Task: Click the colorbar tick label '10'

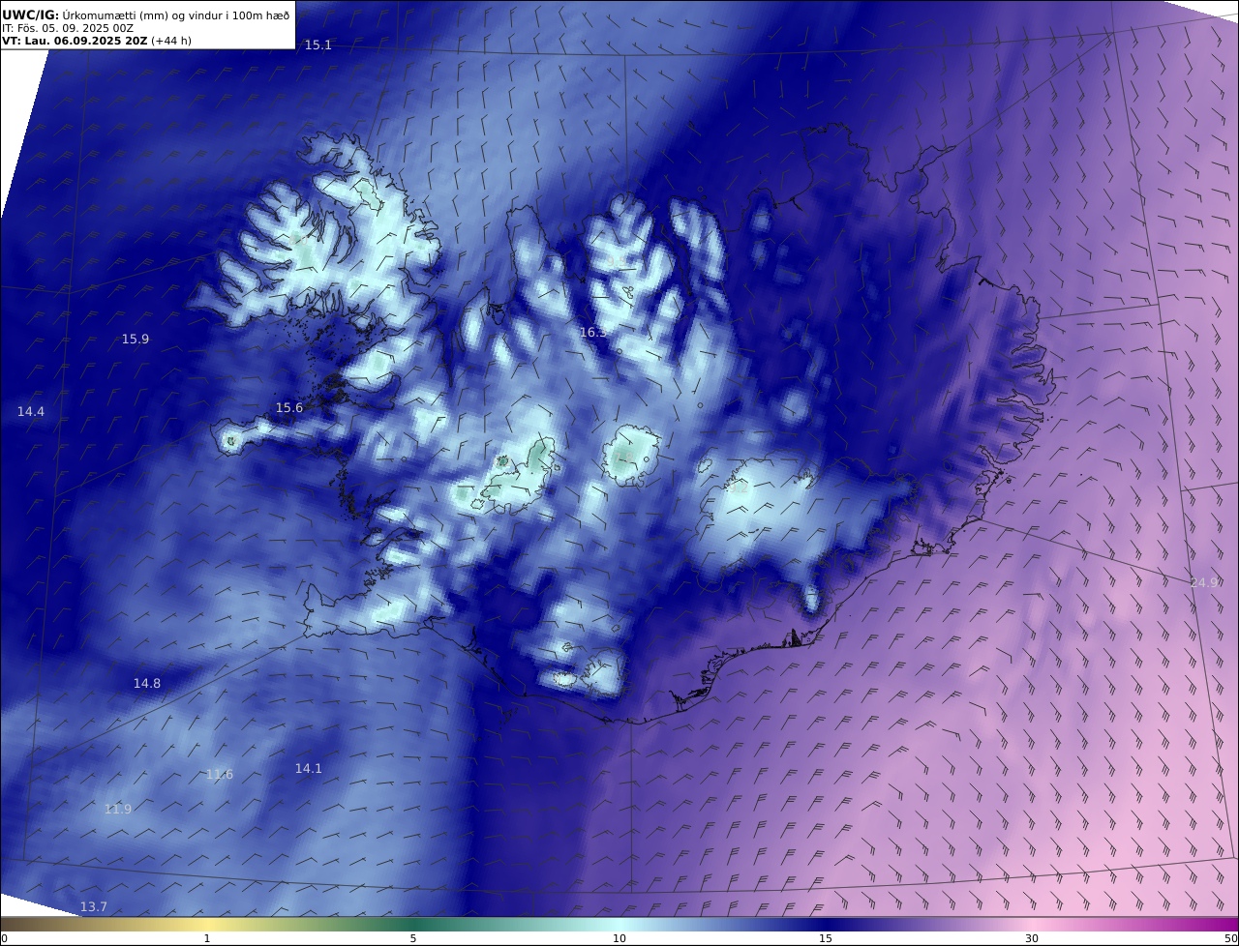Action: tap(619, 938)
